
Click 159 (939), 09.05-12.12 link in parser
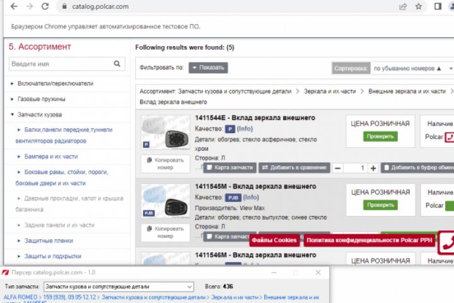(69, 297)
